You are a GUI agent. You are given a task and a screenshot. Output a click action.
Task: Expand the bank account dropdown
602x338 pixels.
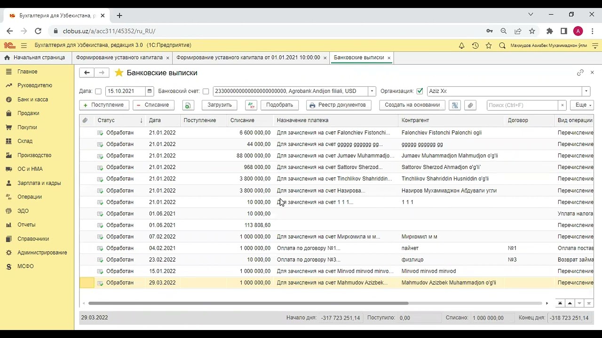[x=372, y=91]
